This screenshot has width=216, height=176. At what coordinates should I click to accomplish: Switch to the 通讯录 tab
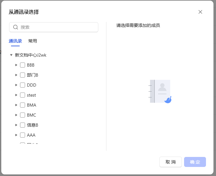(x=15, y=41)
